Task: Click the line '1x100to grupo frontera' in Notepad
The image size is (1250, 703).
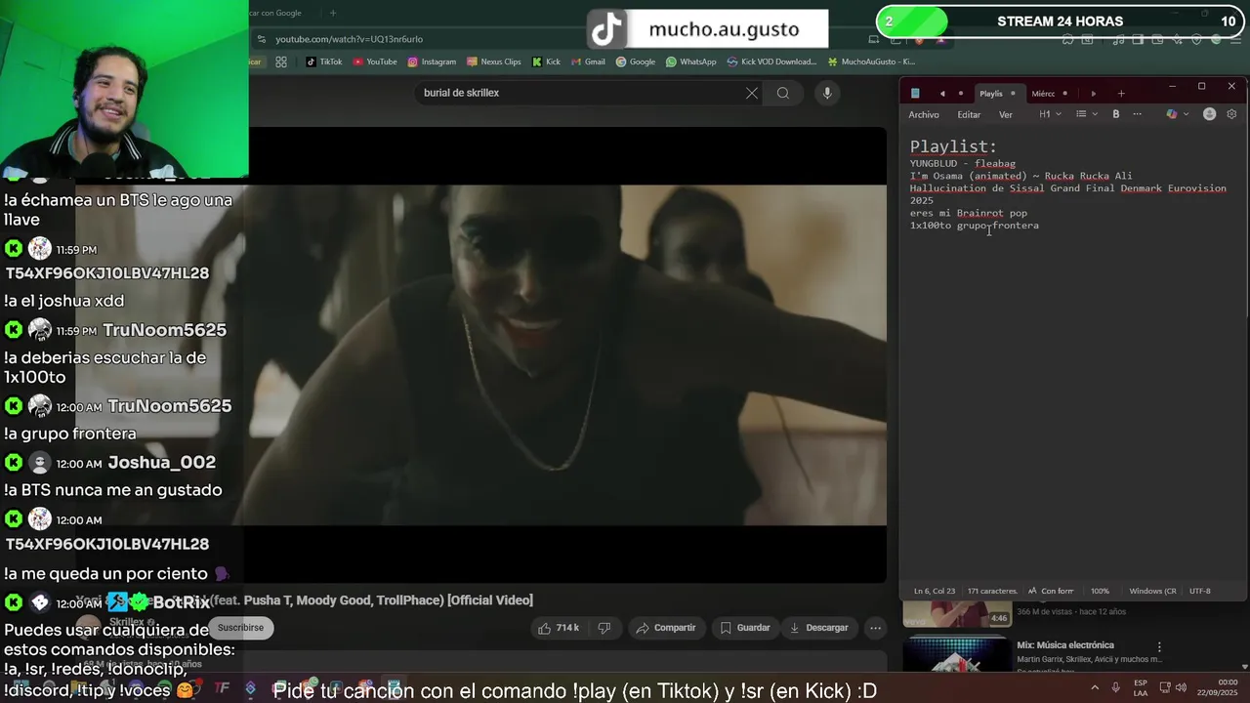Action: click(x=975, y=226)
